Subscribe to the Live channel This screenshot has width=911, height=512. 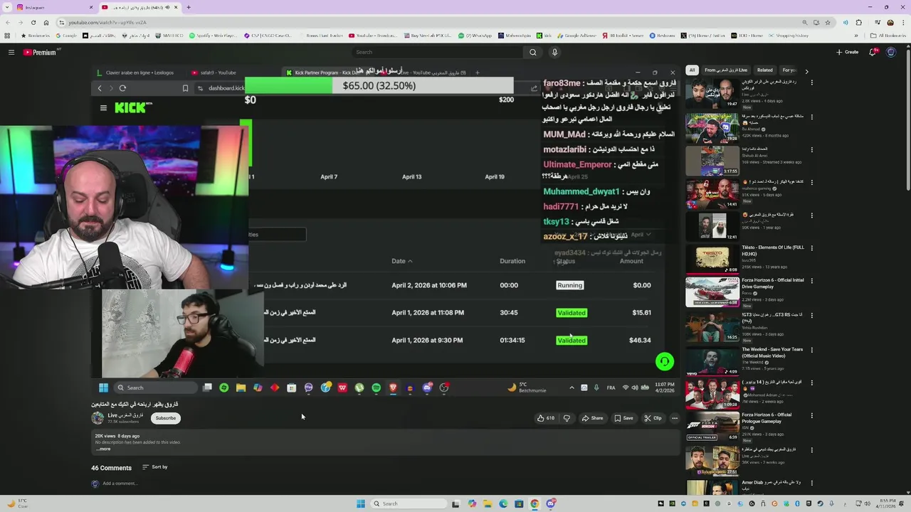point(165,418)
